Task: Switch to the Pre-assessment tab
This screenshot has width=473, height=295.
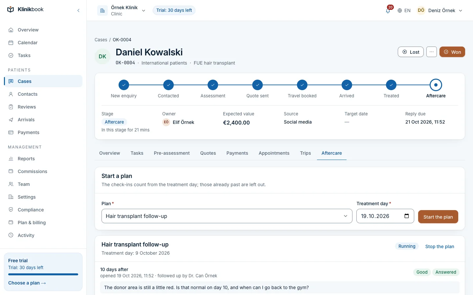Action: 172,153
